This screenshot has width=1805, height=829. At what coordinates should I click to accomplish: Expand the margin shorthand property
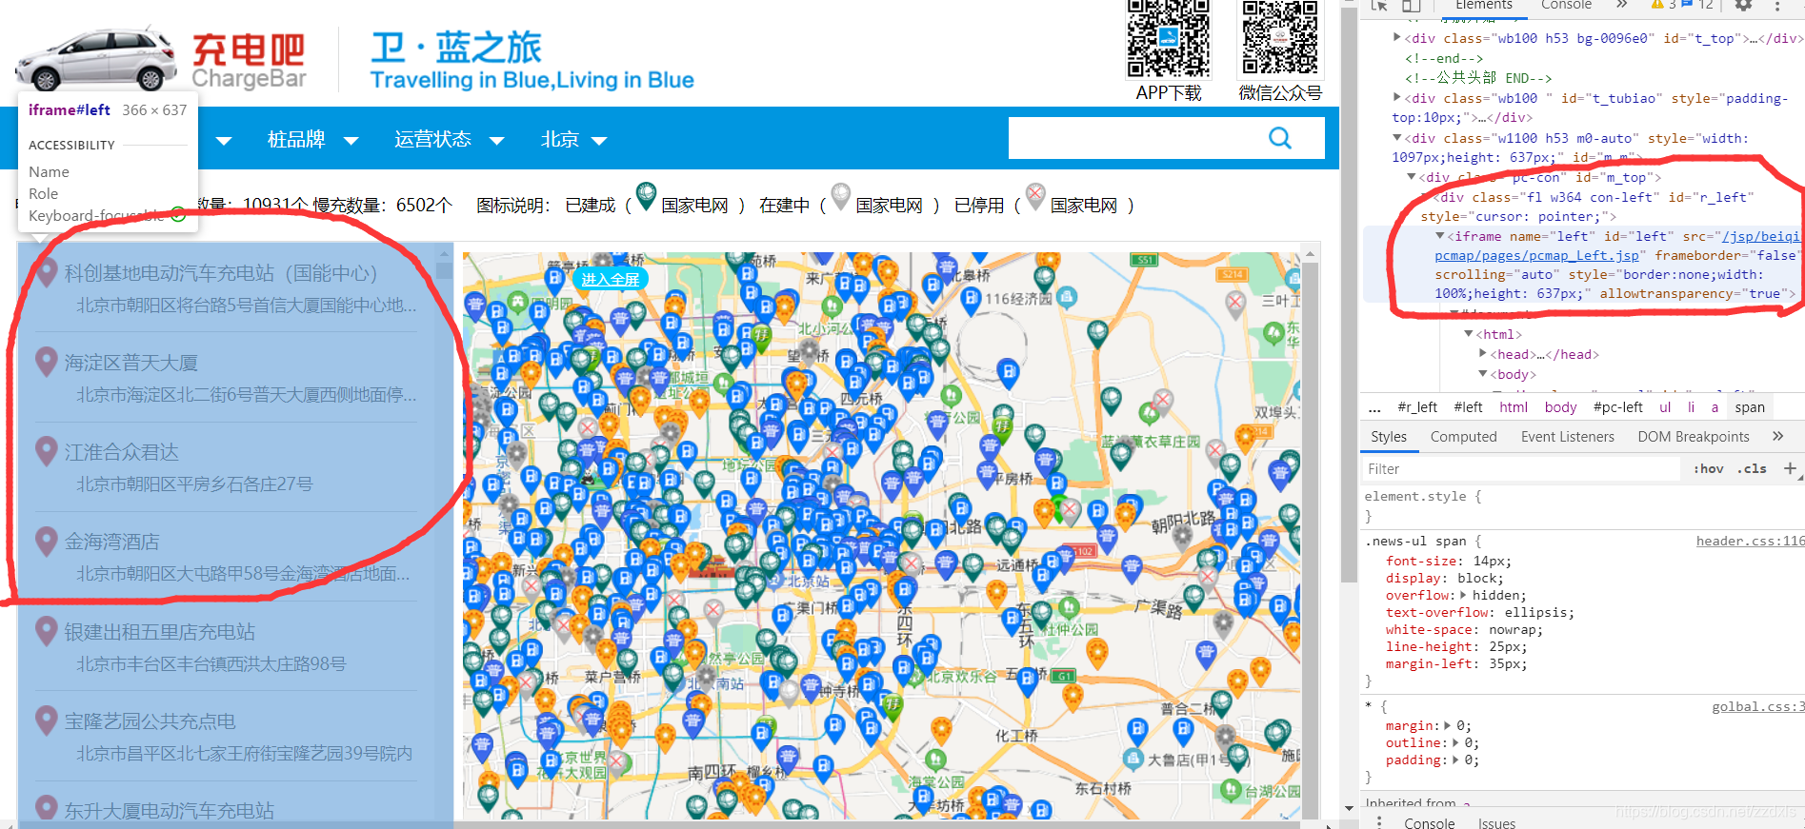(1448, 725)
